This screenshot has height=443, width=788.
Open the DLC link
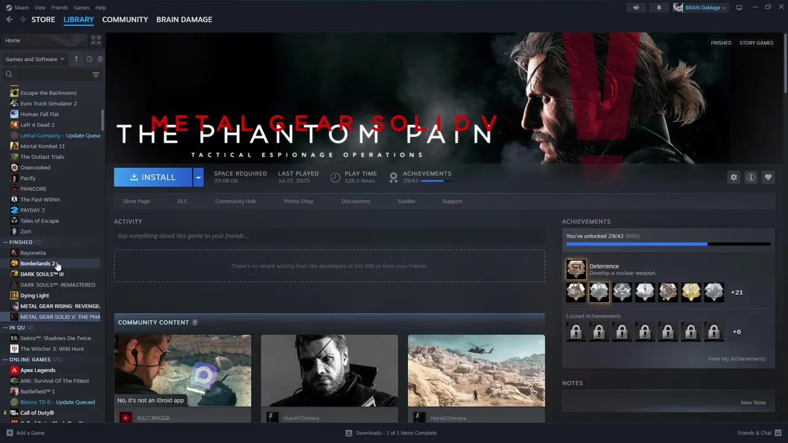pyautogui.click(x=182, y=201)
